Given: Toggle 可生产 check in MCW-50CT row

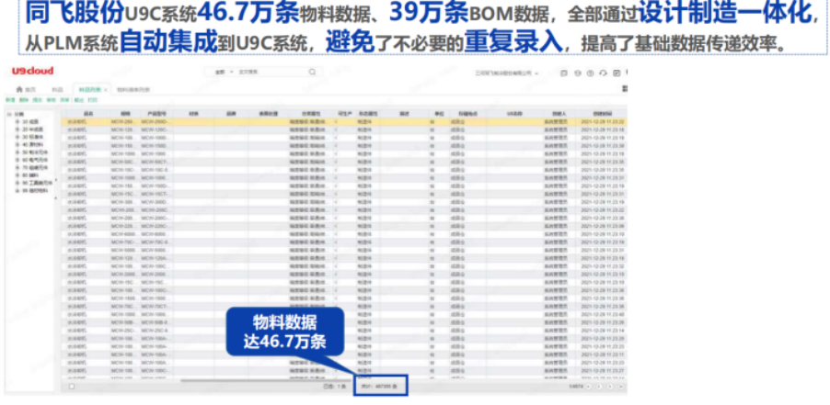Looking at the screenshot, I should pos(338,163).
